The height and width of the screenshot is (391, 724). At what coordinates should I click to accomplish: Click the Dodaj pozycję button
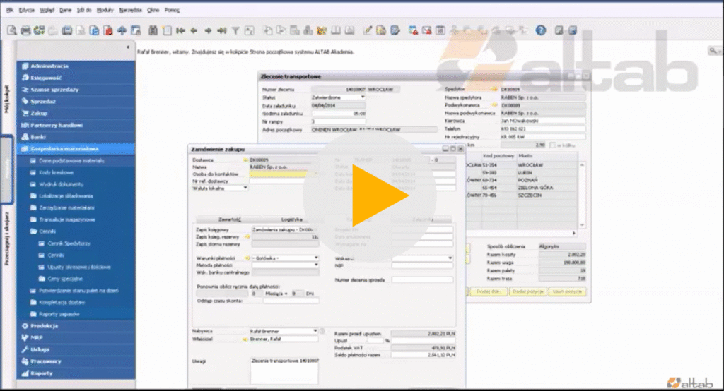(527, 291)
